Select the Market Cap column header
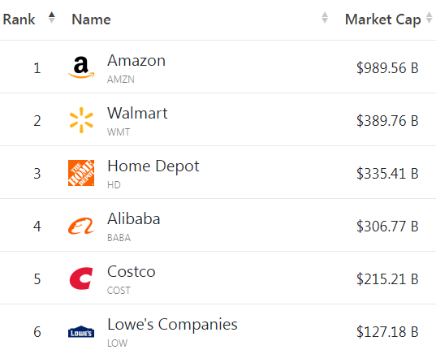The image size is (436, 354). tap(382, 19)
